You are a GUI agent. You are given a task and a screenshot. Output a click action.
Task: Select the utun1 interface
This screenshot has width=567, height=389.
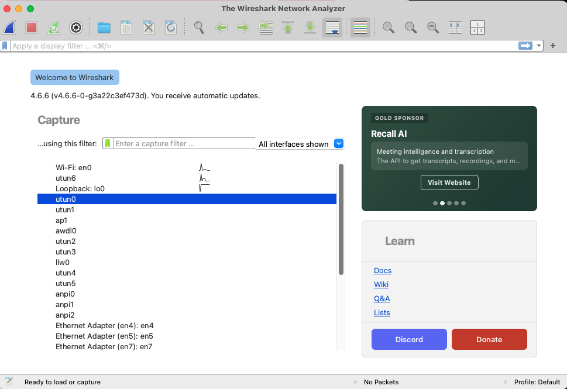coord(187,209)
